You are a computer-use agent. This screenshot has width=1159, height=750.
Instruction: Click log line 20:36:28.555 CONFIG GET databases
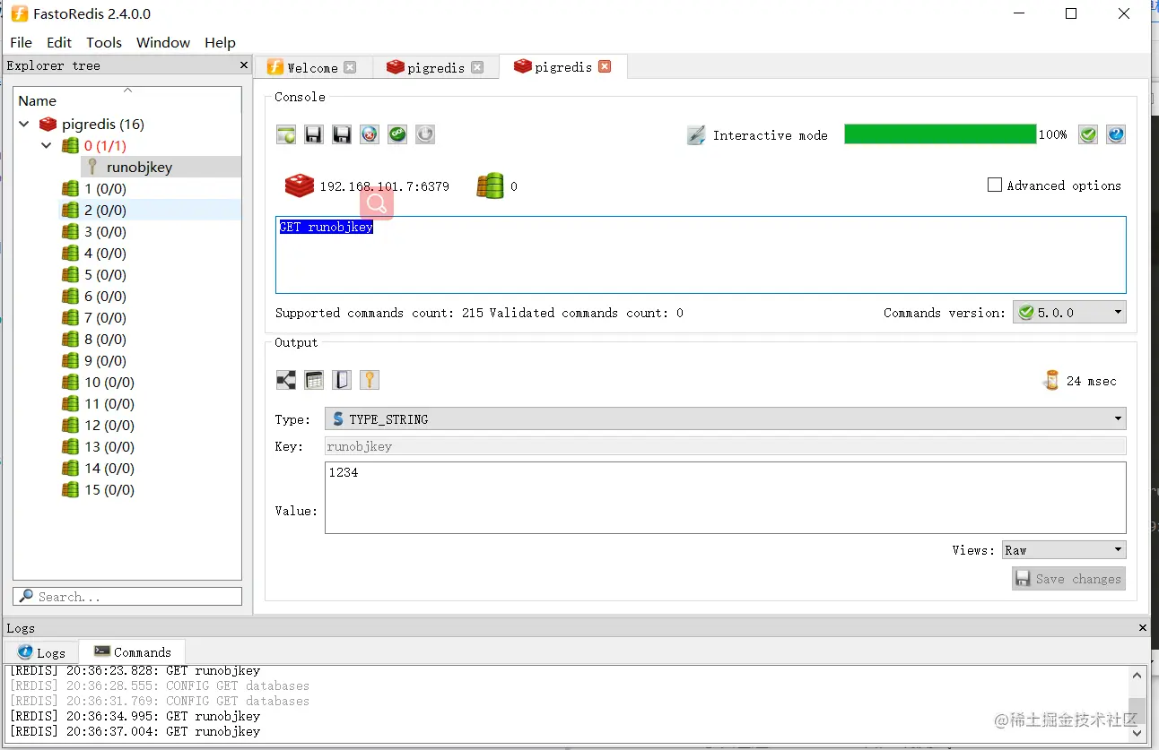point(160,685)
